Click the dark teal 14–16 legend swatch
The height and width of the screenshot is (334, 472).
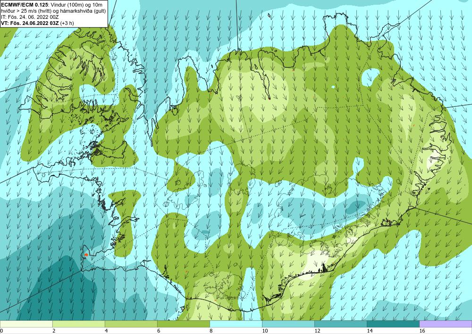coord(393,324)
